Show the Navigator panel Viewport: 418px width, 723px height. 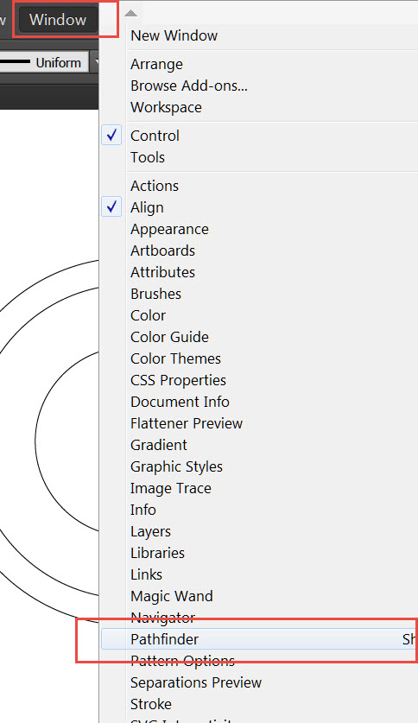coord(162,618)
